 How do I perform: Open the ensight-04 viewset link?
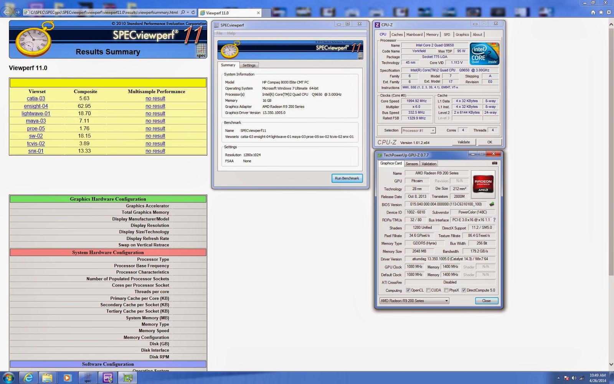pyautogui.click(x=36, y=106)
